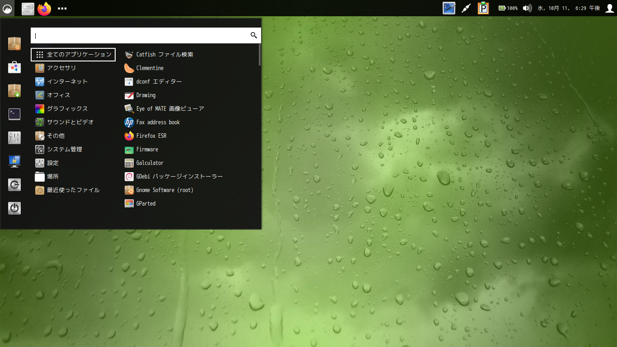This screenshot has height=347, width=617.
Task: Click the search magnifier icon
Action: tap(253, 35)
